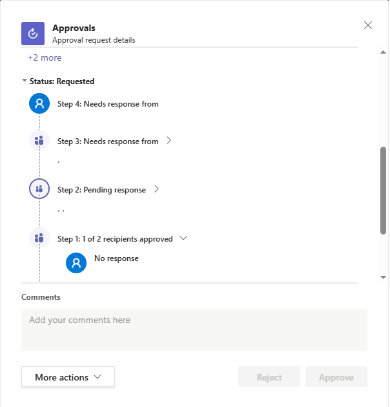Open the More actions dropdown

point(68,377)
